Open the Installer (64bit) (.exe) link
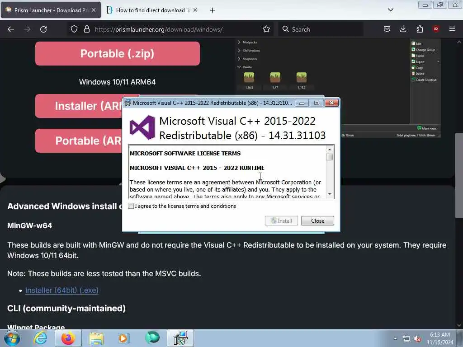This screenshot has width=463, height=347. [x=61, y=291]
